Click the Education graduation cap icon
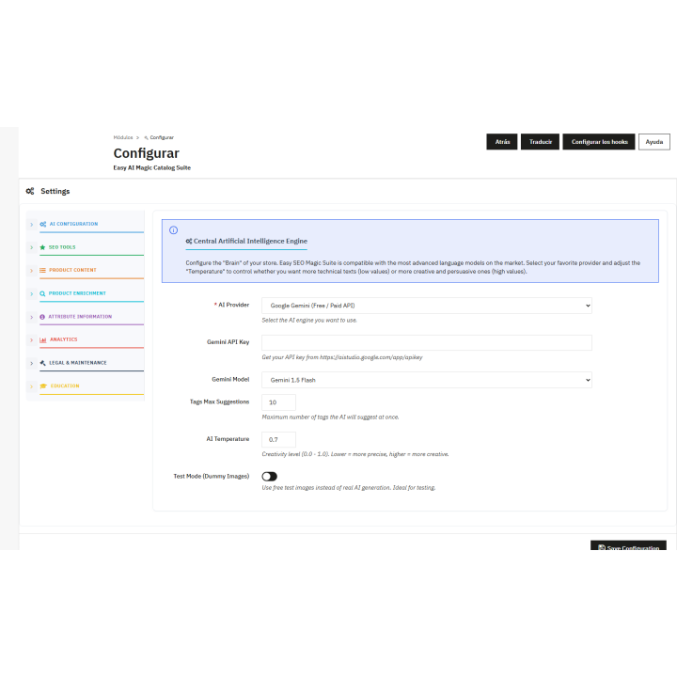The height and width of the screenshot is (677, 677). [x=43, y=386]
